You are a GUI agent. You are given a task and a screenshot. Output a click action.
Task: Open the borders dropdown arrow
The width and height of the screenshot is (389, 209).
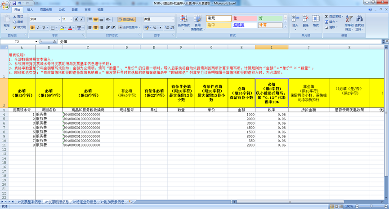[x=57, y=27]
